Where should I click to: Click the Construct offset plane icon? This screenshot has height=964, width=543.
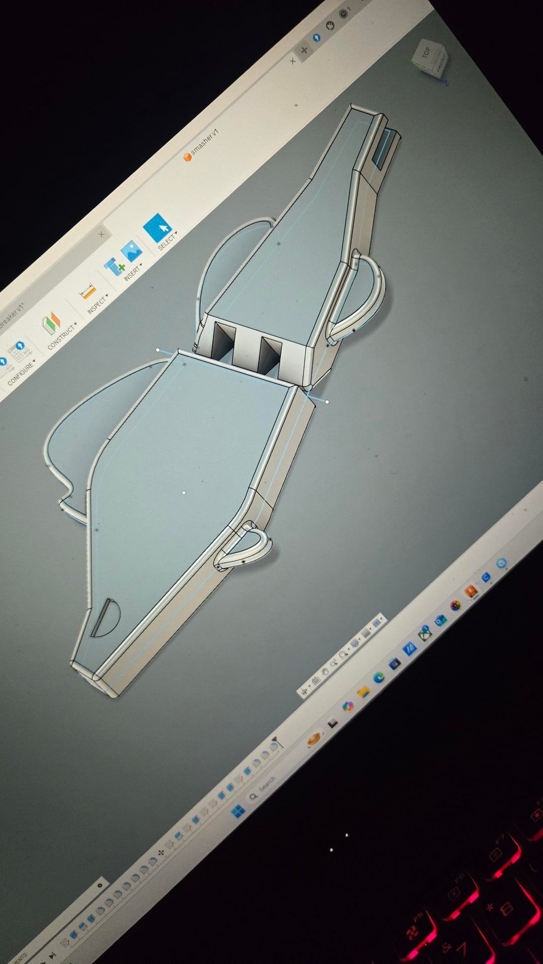click(51, 322)
